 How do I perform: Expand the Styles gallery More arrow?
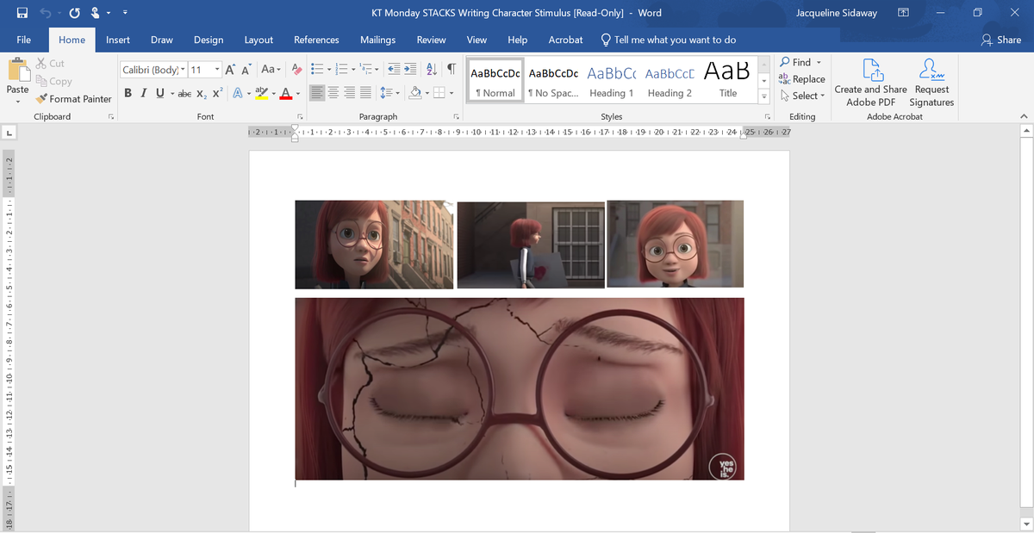[763, 97]
